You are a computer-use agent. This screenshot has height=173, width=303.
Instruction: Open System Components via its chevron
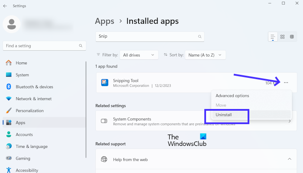290,121
